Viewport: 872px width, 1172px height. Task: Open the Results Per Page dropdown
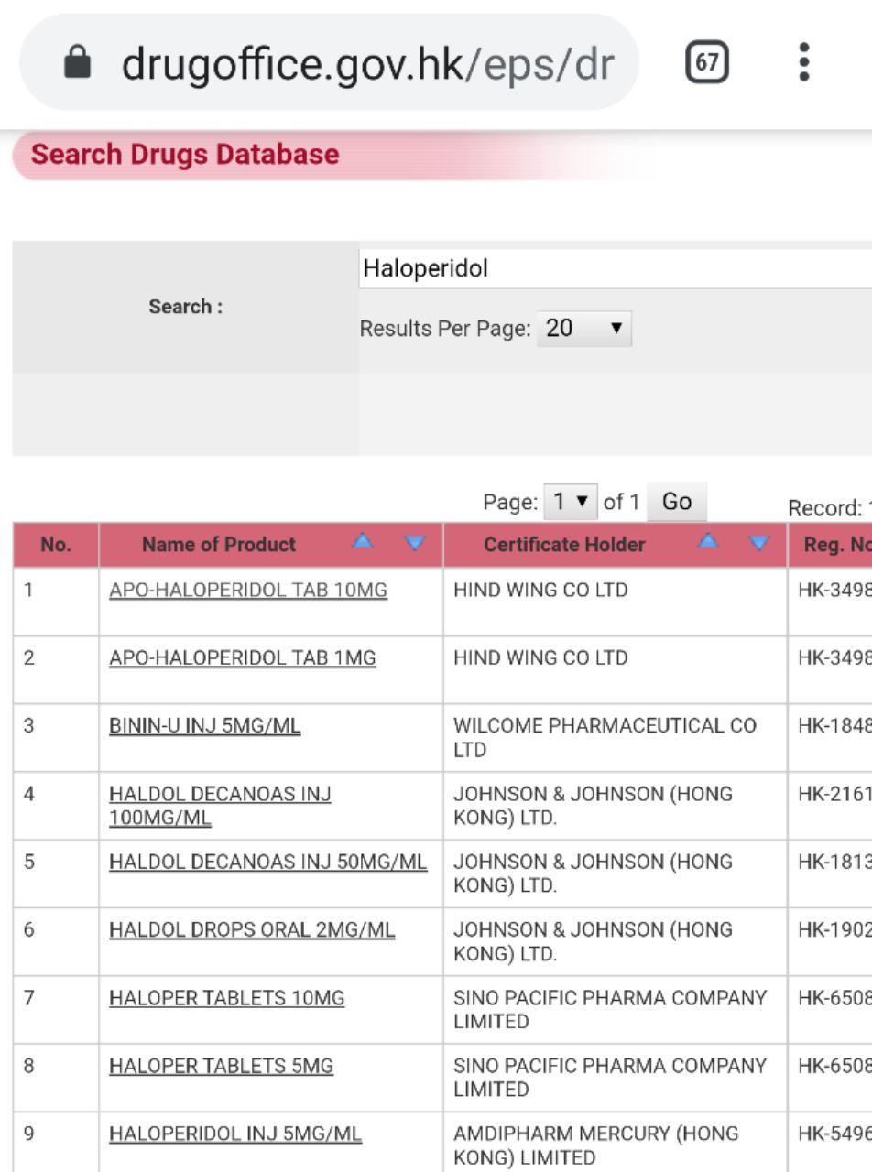[x=584, y=328]
